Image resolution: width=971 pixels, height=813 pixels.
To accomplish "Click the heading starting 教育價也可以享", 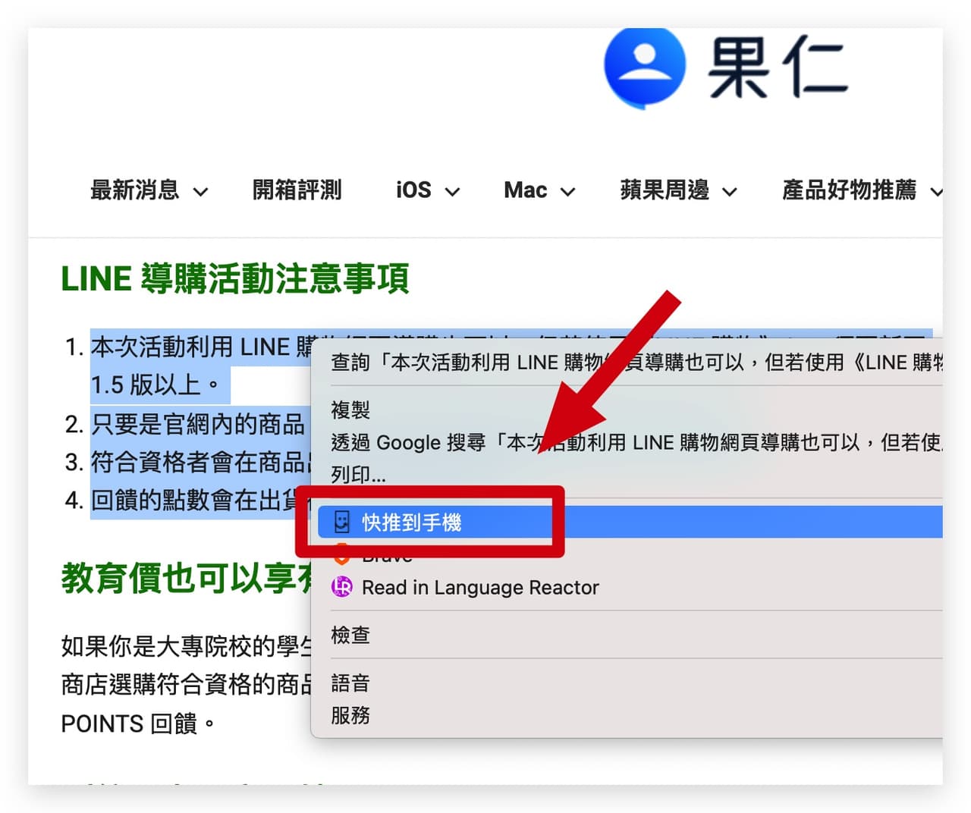I will pos(187,578).
